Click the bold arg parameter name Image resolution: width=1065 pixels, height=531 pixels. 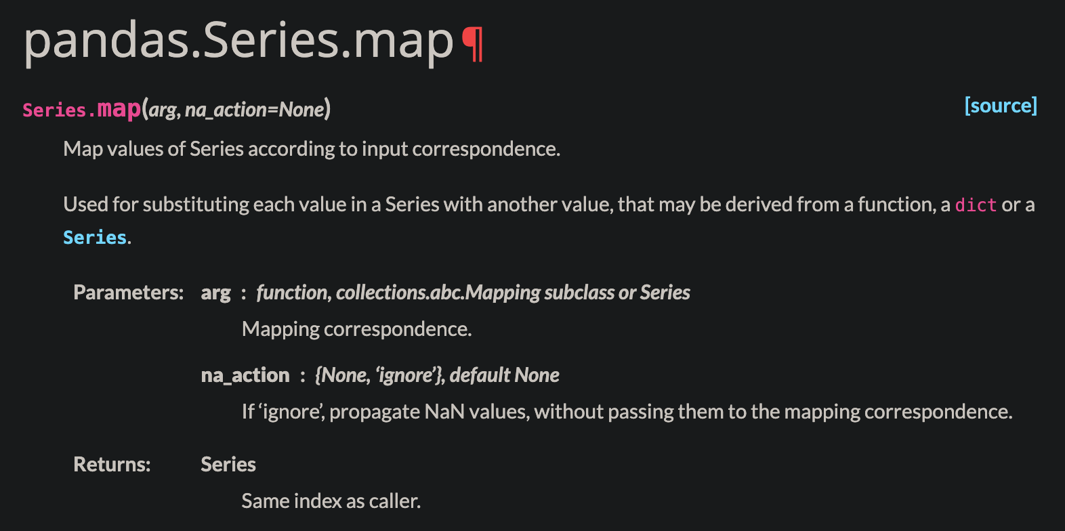(x=215, y=293)
